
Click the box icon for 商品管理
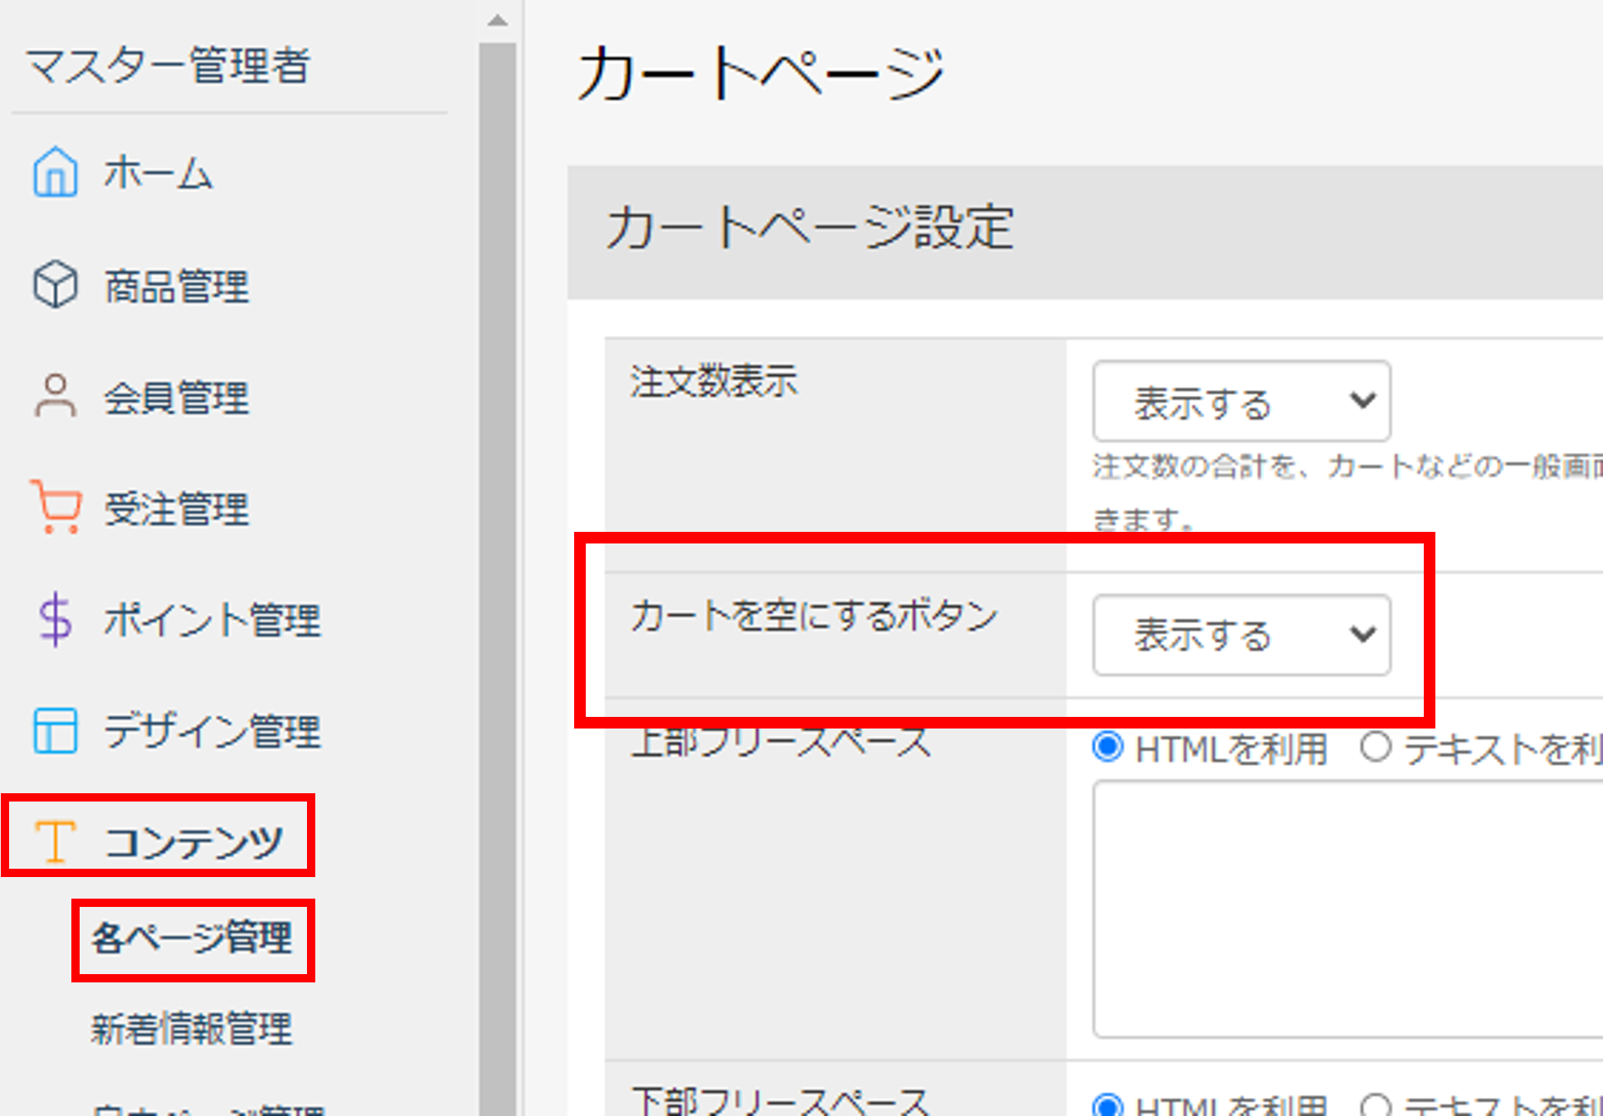click(55, 285)
